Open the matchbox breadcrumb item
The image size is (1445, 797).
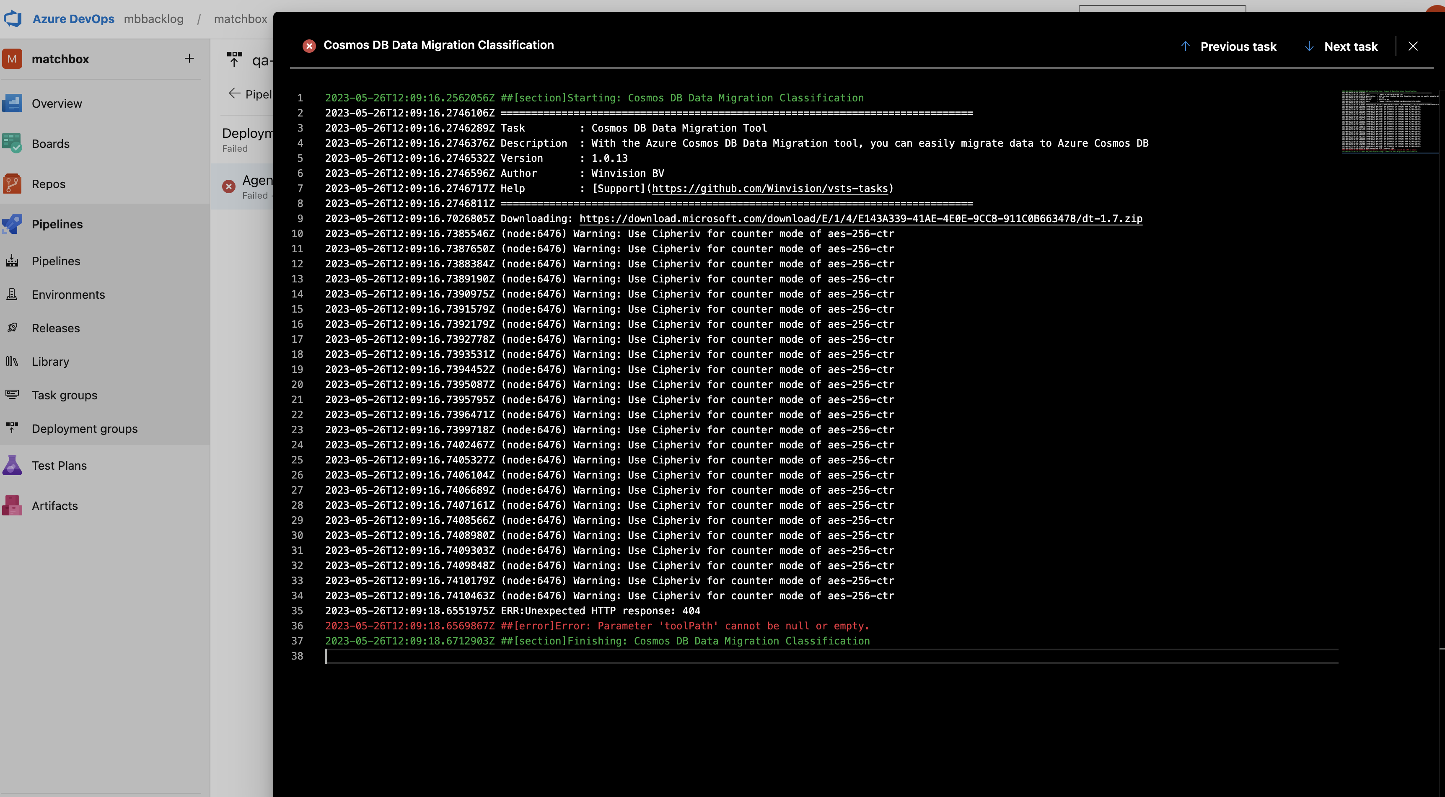240,18
